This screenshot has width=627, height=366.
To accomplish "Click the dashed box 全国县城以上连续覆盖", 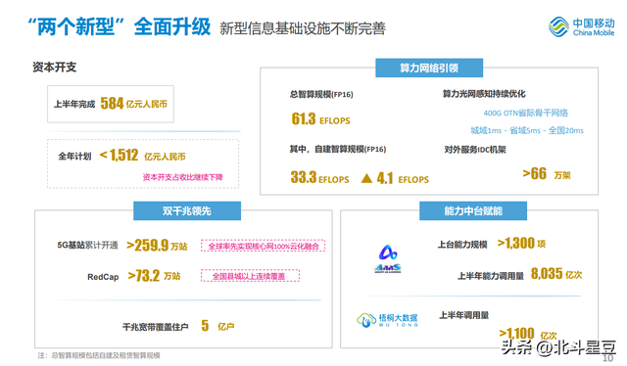I will tap(251, 276).
